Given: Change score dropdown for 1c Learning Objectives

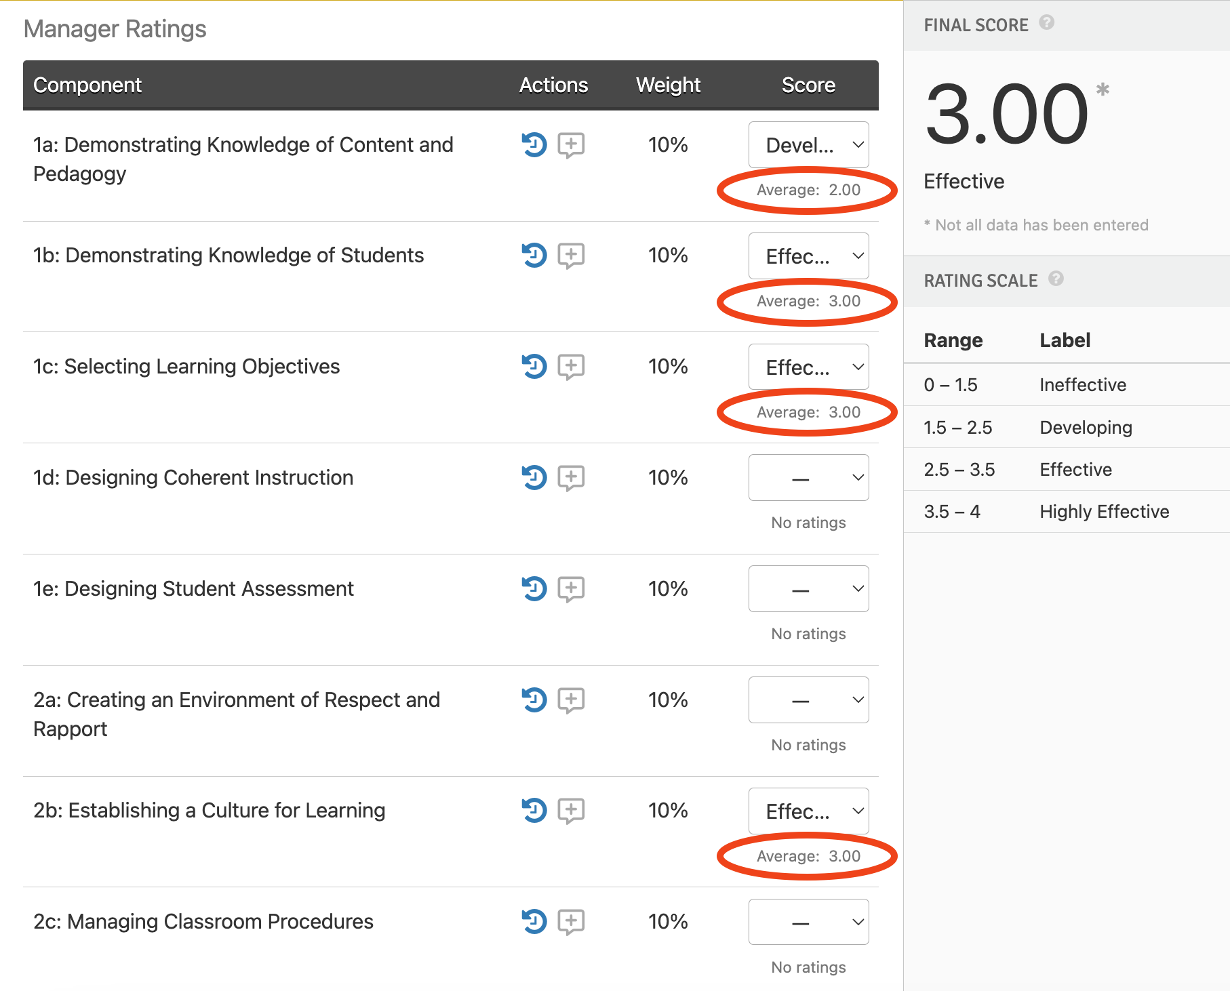Looking at the screenshot, I should pos(808,367).
